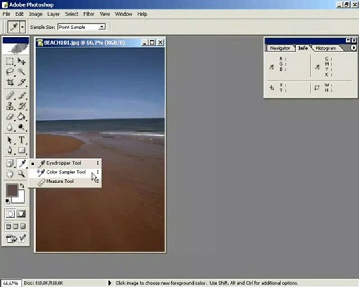Open the Image menu
359x287 pixels.
tap(36, 14)
